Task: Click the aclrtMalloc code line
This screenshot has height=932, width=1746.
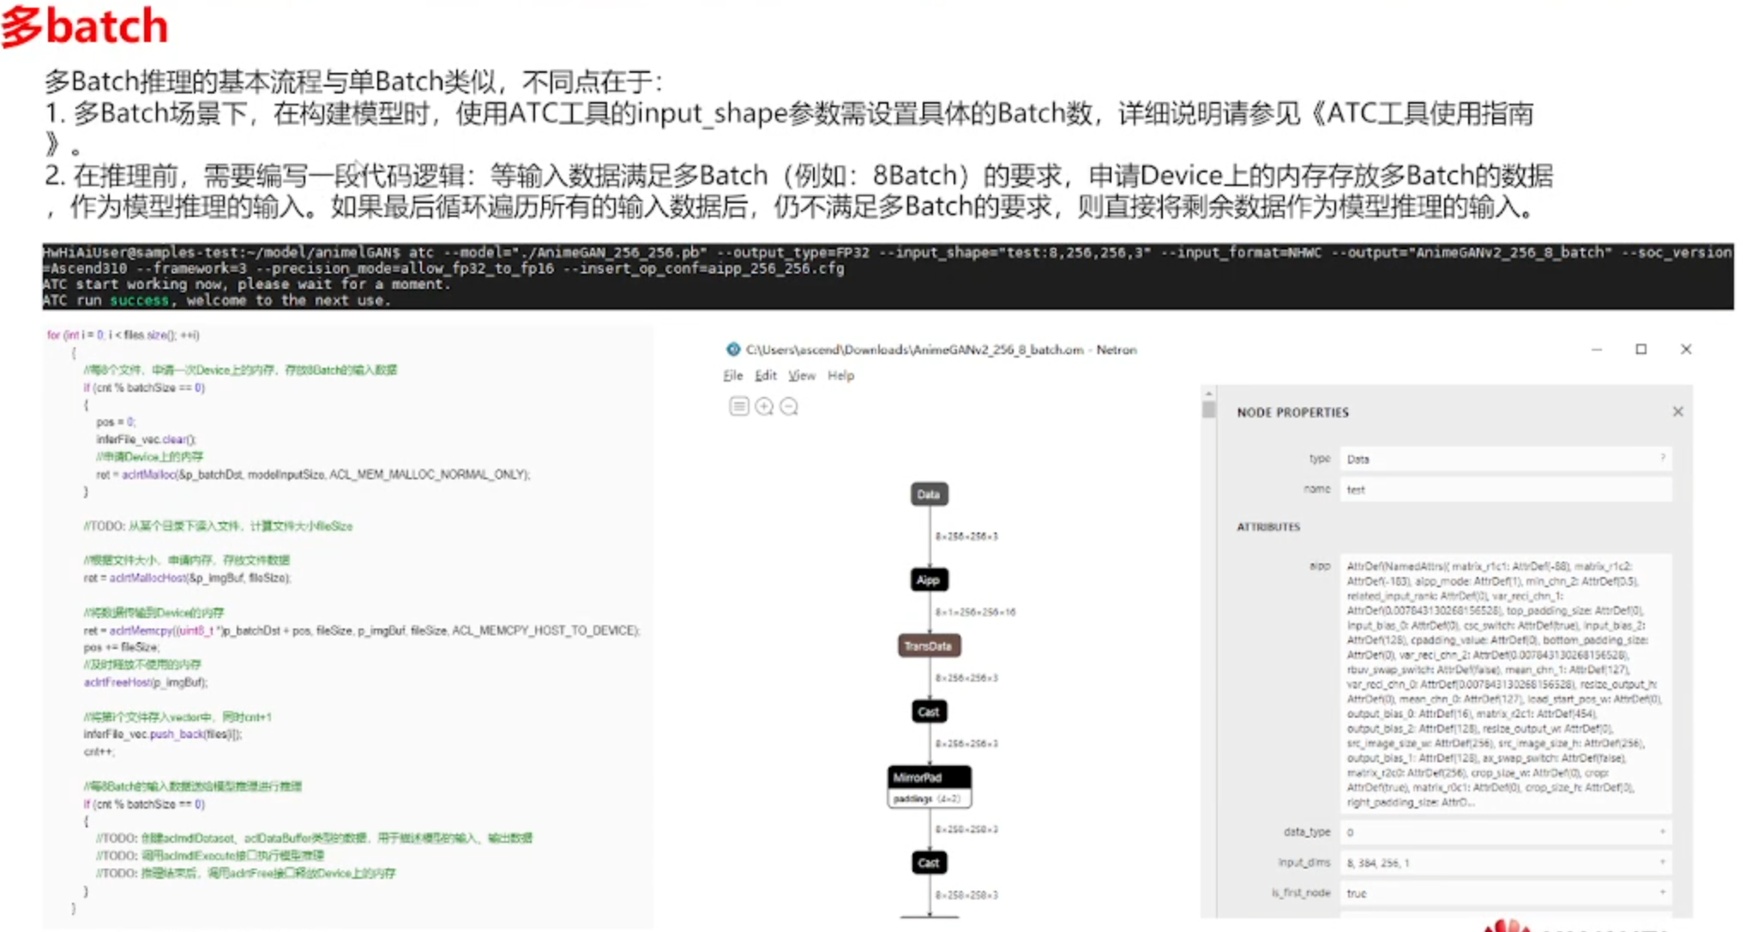Action: click(313, 474)
